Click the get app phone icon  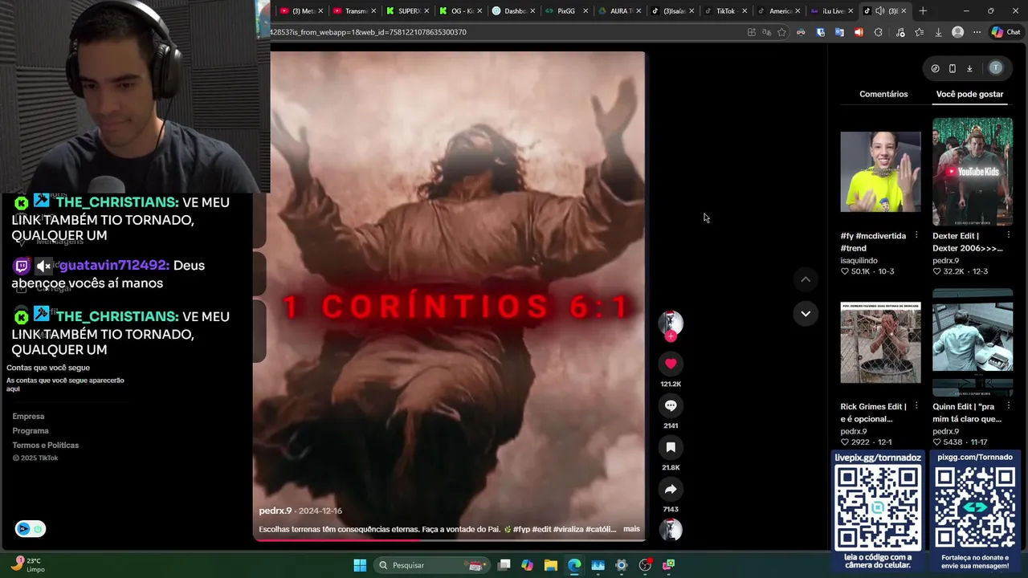pyautogui.click(x=953, y=68)
